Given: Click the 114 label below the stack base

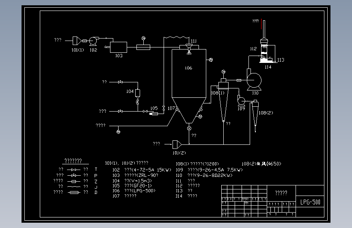Looking at the screenshot, I should 268,67.
